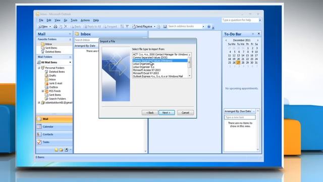Switch to Tasks in navigation pane

click(55, 142)
